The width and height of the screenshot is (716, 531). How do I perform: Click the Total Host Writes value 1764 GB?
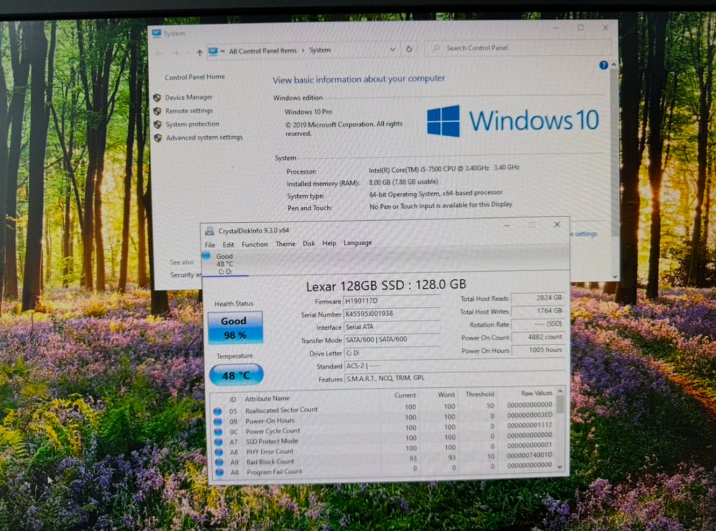pyautogui.click(x=537, y=311)
